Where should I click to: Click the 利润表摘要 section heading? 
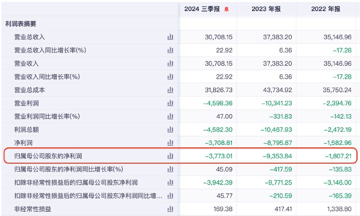click(x=21, y=24)
